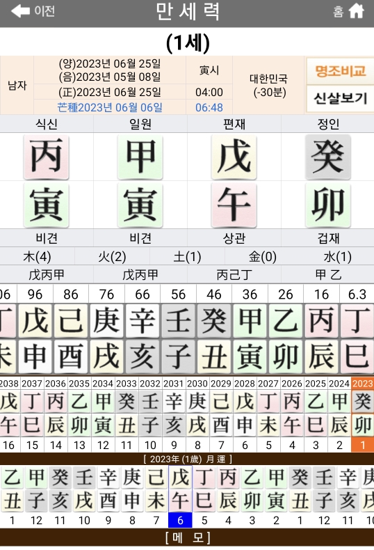
Task: Select the 46 대운 column 癸丑
Action: 214,330
